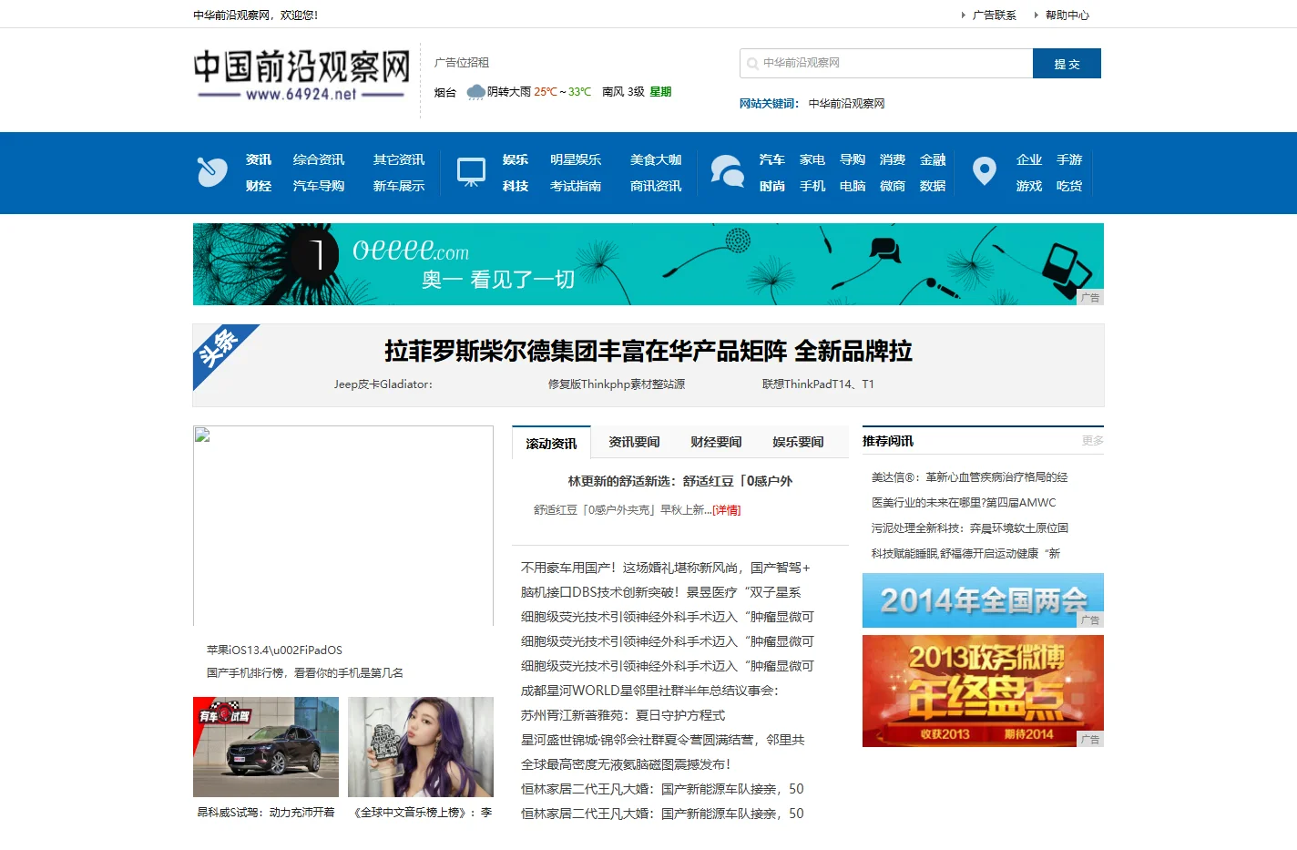This screenshot has width=1297, height=850.
Task: Open the Jeep皮卡Gladiator sub-headline
Action: pyautogui.click(x=383, y=384)
